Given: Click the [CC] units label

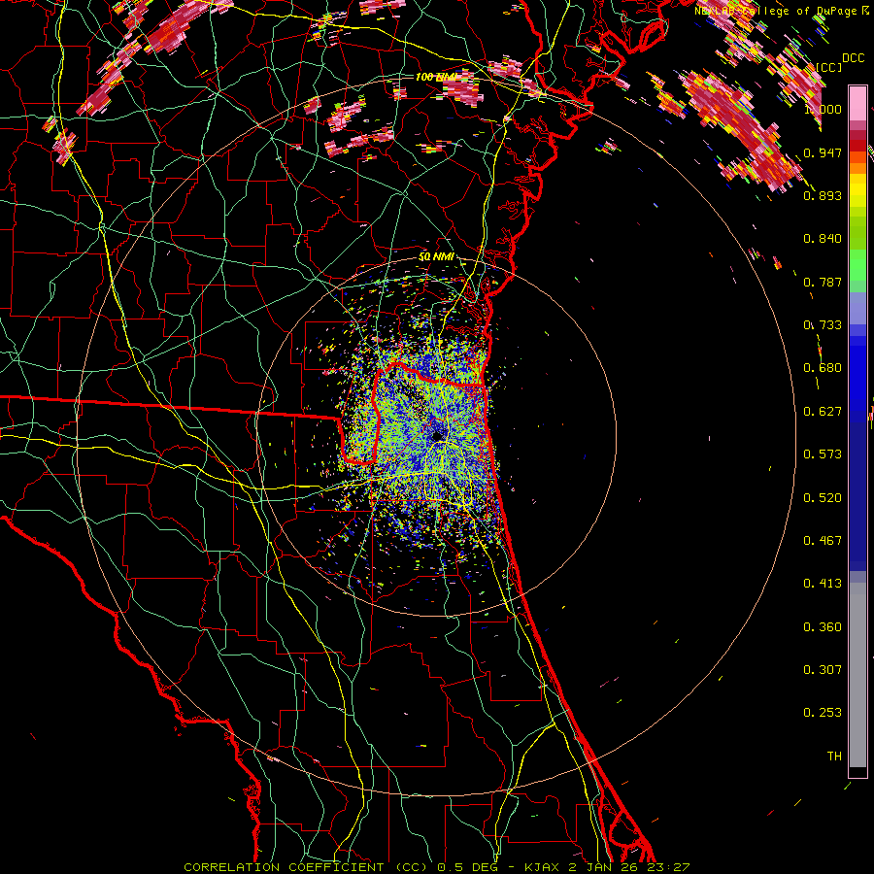Looking at the screenshot, I should 829,67.
